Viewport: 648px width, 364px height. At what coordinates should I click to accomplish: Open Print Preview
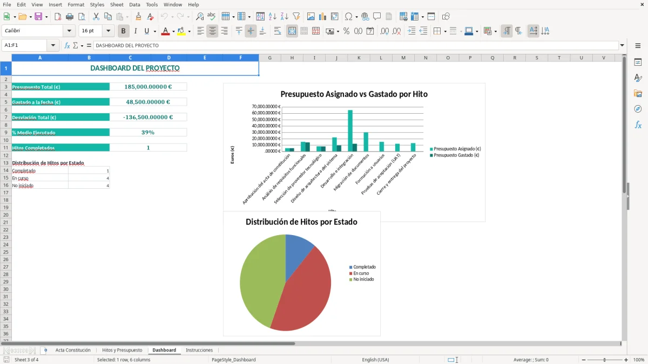click(x=82, y=17)
